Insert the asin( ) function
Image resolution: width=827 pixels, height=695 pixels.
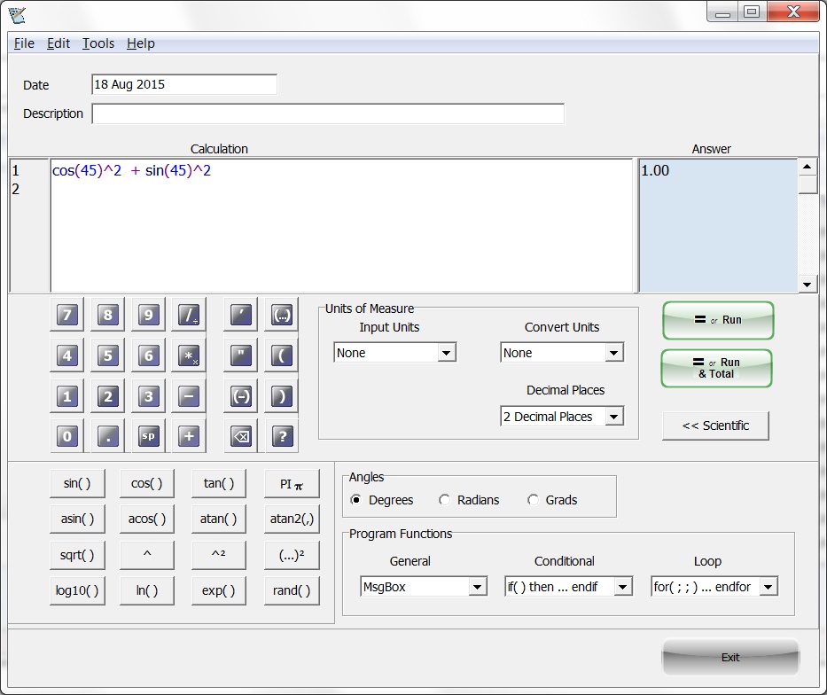tap(77, 519)
